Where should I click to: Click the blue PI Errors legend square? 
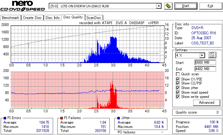[x=5, y=118]
